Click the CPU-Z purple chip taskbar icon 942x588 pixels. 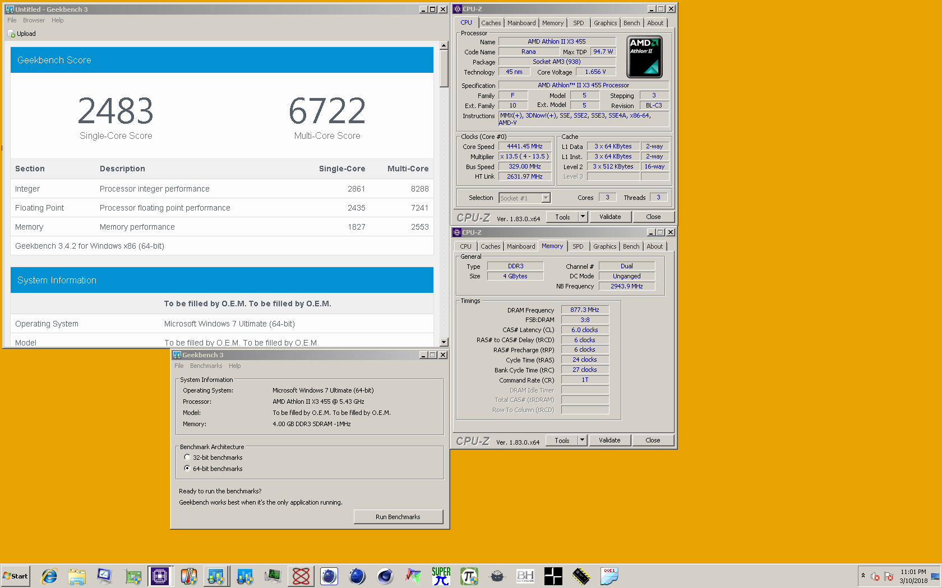coord(160,576)
